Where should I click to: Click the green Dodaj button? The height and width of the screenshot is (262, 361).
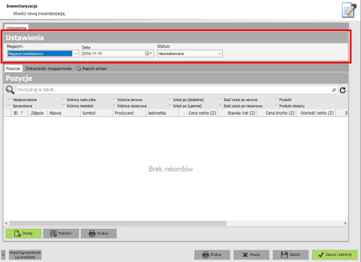[x=24, y=233]
